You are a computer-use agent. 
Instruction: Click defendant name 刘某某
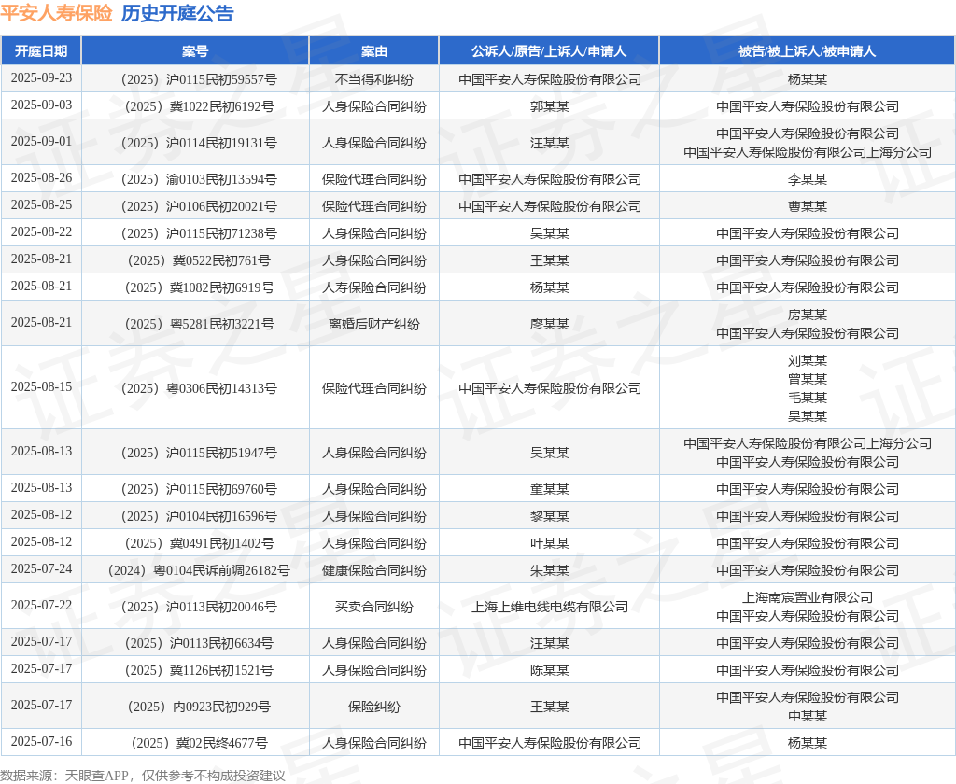pos(808,361)
